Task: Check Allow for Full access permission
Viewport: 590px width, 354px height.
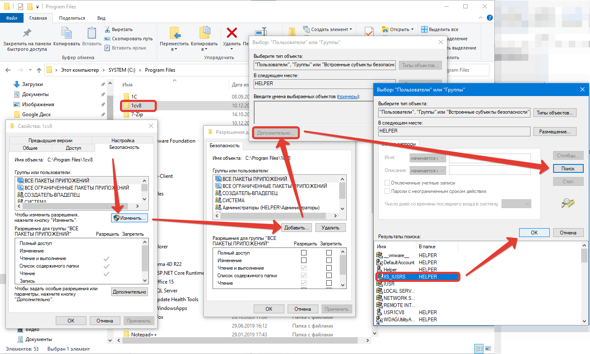Action: click(x=304, y=253)
